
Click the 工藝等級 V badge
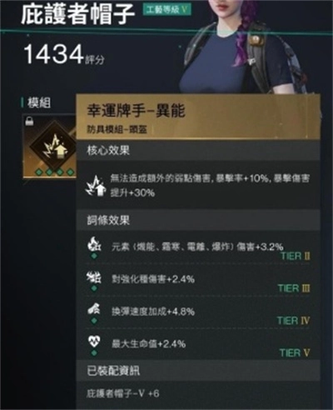[166, 10]
